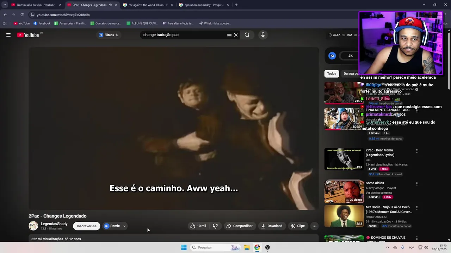
Task: Click the youtube.com address bar URL
Action: point(63,15)
